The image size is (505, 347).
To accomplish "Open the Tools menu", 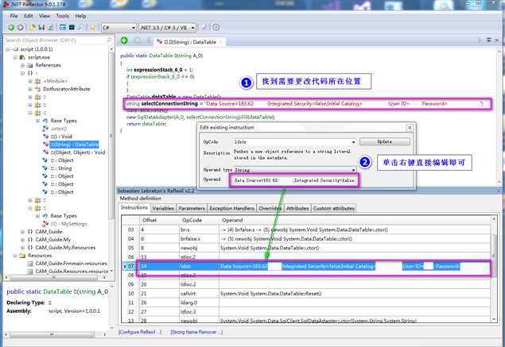I will tap(63, 16).
